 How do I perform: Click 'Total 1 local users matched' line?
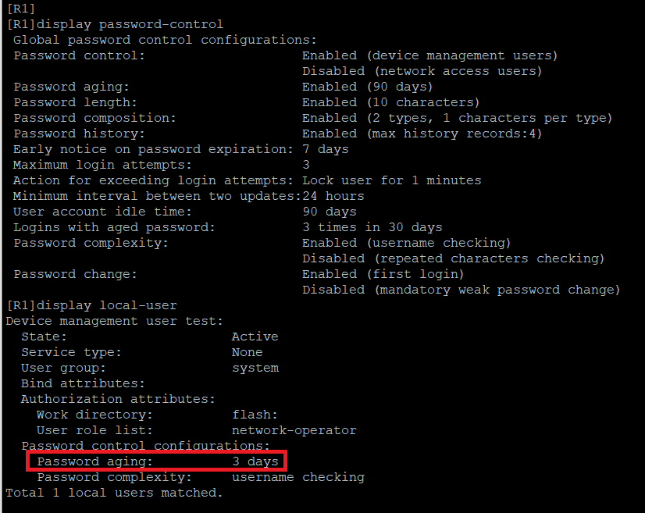(x=114, y=493)
